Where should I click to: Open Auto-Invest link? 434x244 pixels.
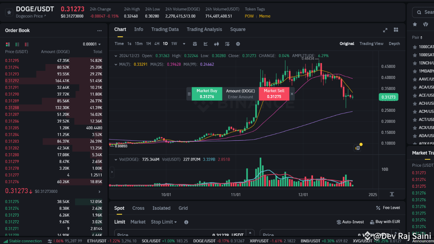350,222
